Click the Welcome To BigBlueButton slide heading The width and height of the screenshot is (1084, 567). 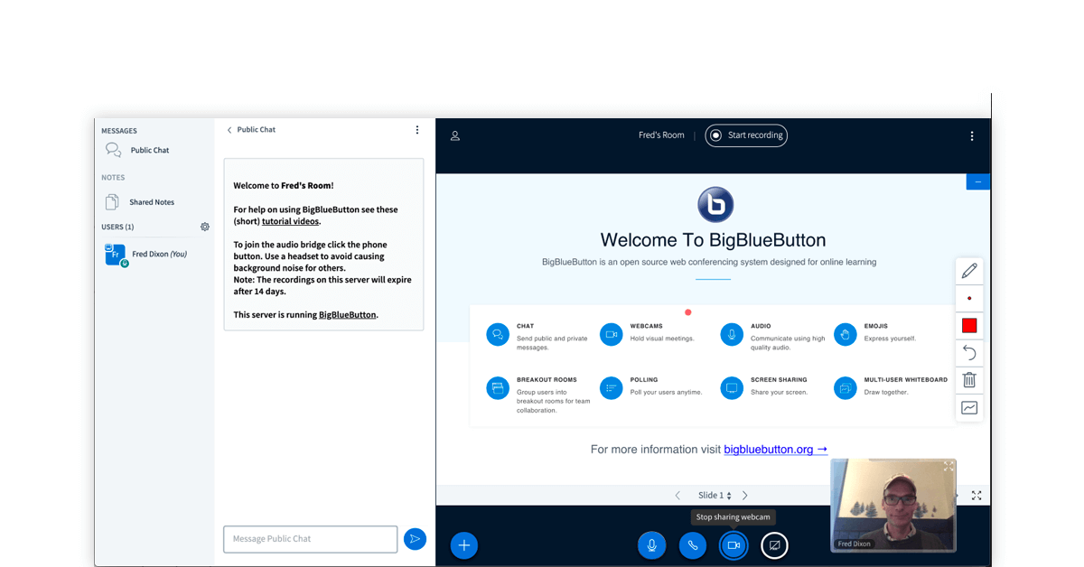point(713,240)
